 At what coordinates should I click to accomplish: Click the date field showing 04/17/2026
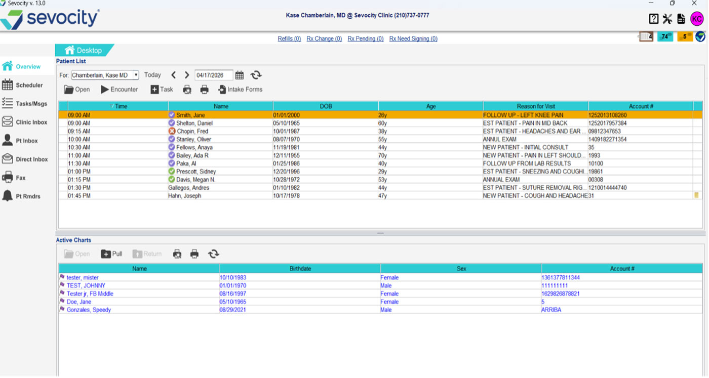[214, 75]
